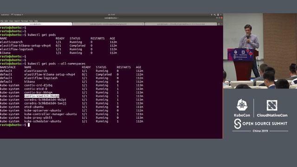Click the kube-apiserver-ubuntu pod name

click(43, 110)
